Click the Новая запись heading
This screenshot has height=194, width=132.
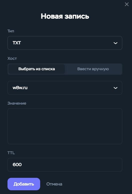(65, 16)
